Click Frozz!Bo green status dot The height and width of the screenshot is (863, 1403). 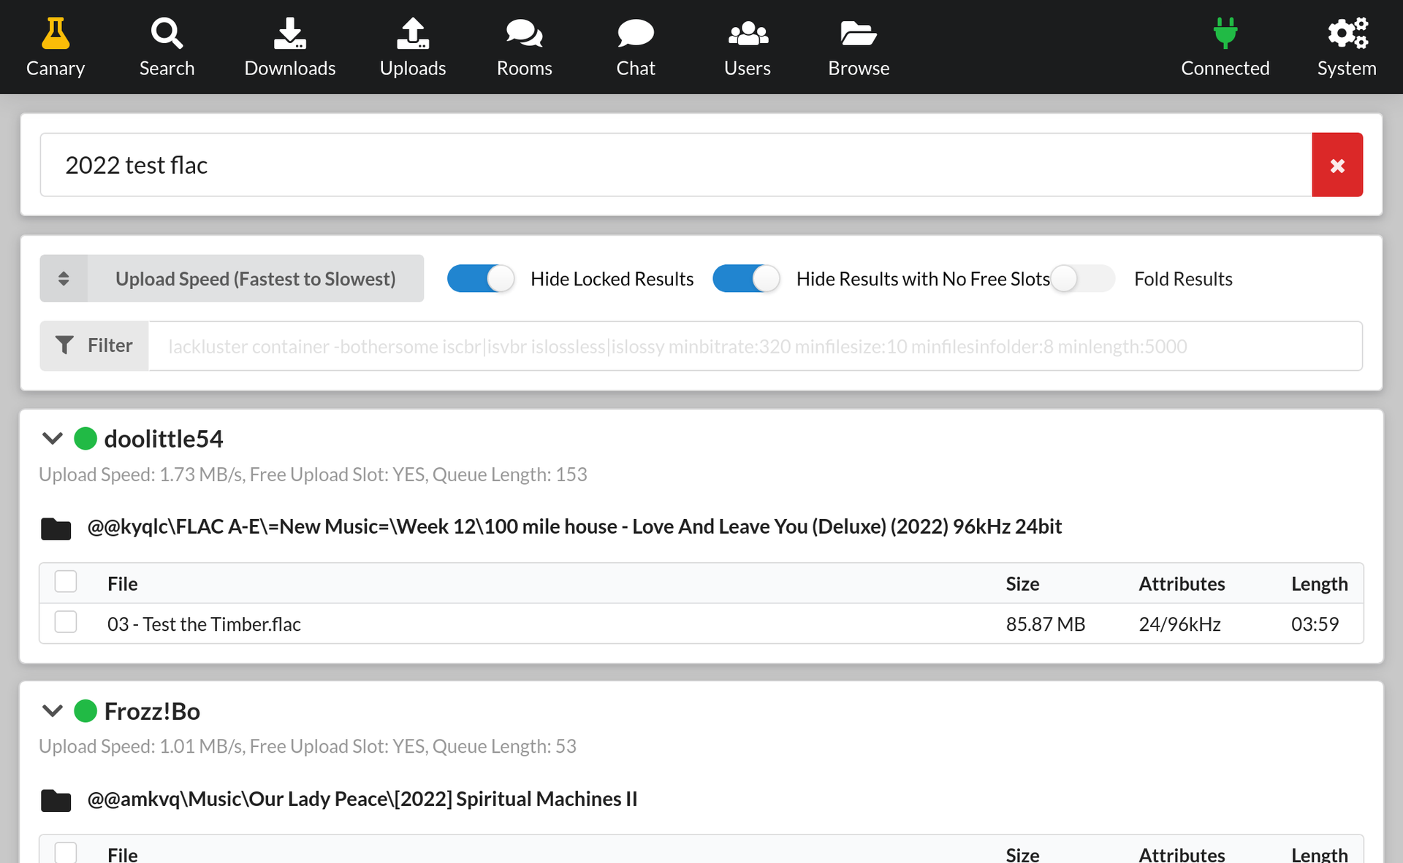click(x=85, y=711)
